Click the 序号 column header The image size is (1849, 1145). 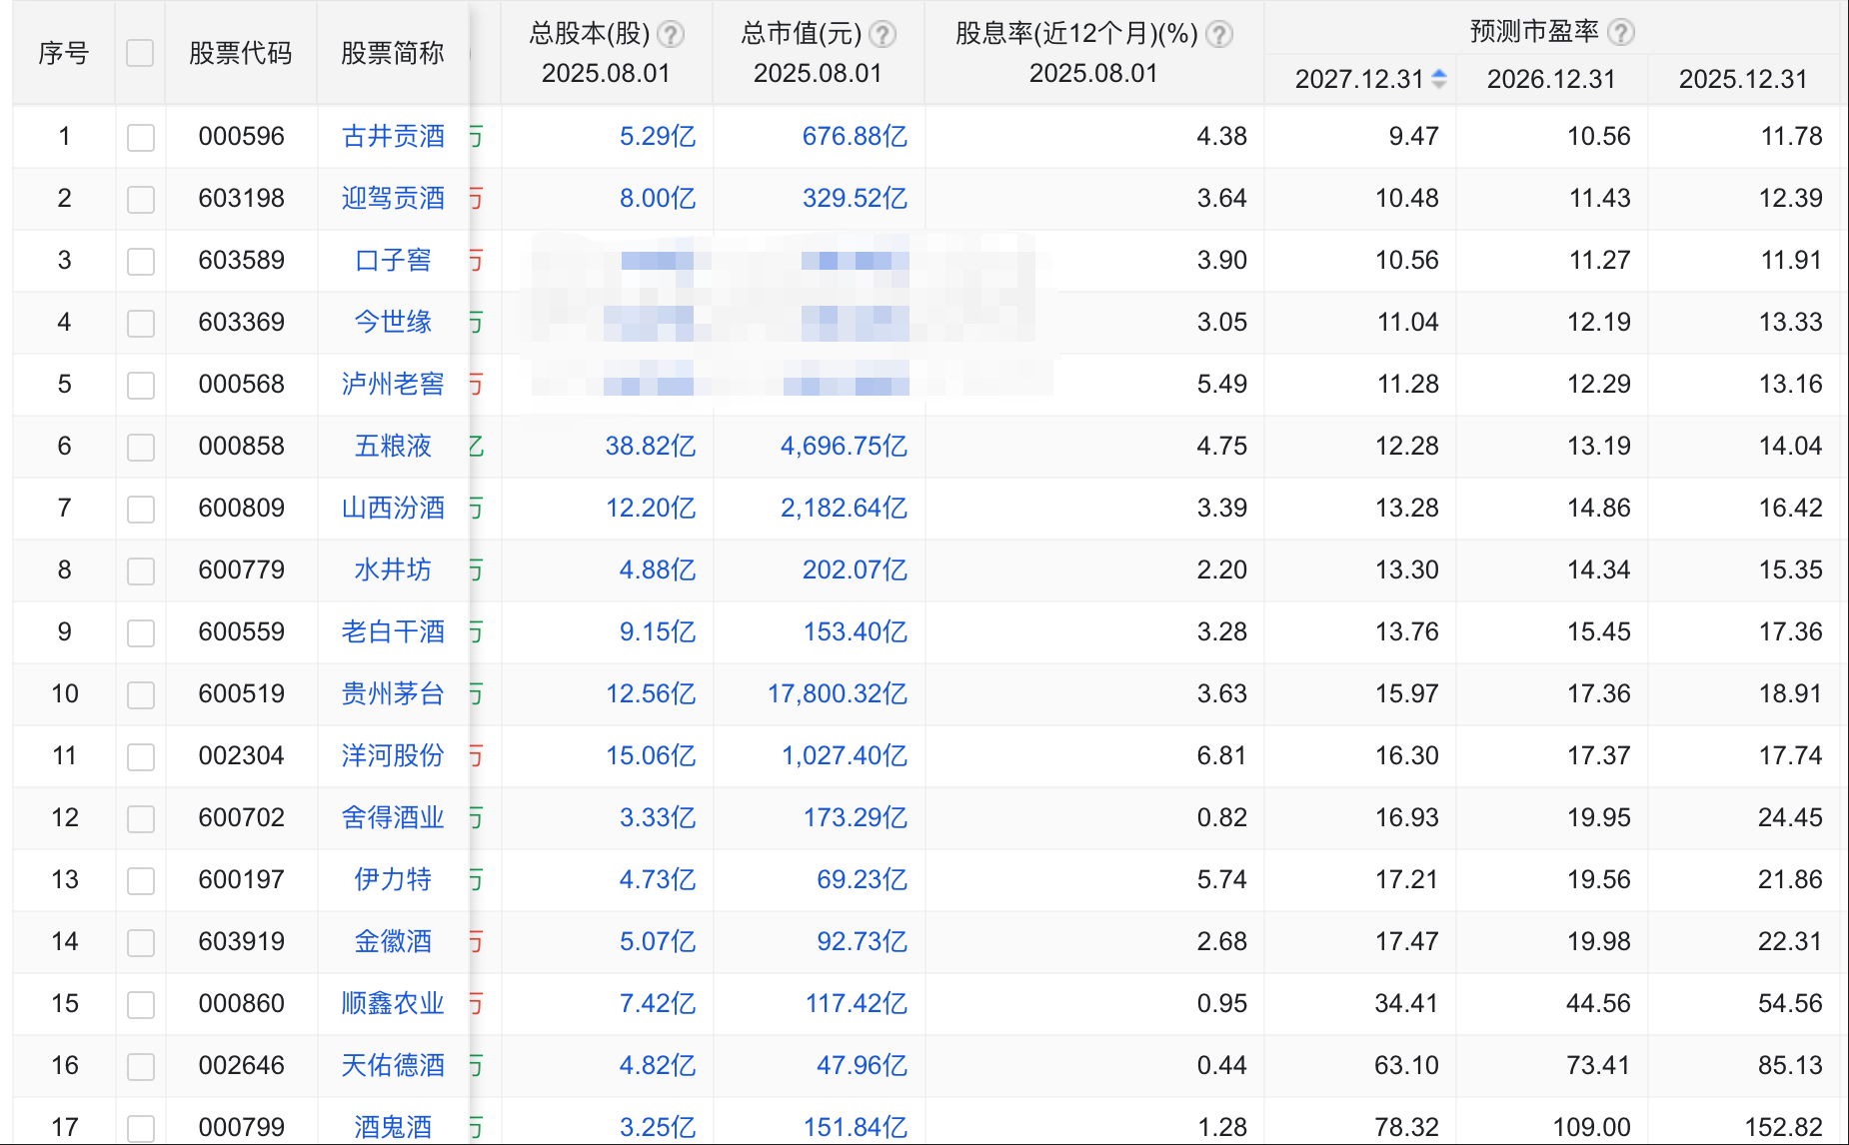pyautogui.click(x=64, y=53)
